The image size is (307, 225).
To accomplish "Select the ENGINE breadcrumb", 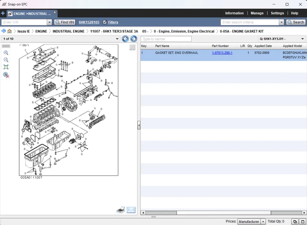I will pyautogui.click(x=41, y=31).
